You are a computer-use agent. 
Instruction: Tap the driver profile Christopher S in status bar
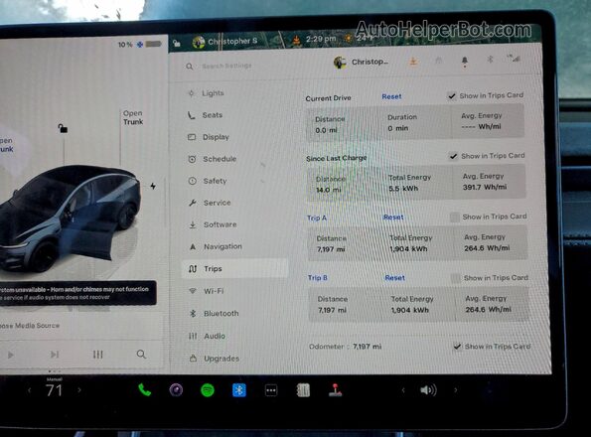[x=225, y=42]
